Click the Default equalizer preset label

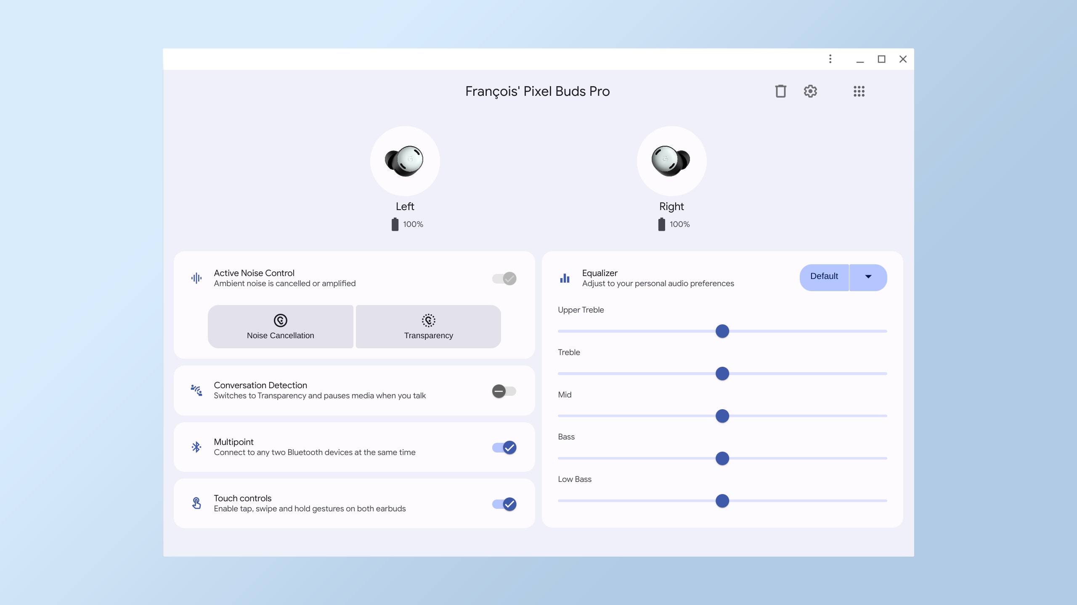pyautogui.click(x=824, y=276)
